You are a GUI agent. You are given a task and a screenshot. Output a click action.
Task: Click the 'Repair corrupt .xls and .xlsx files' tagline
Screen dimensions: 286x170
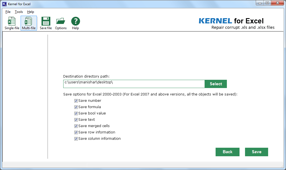243,27
